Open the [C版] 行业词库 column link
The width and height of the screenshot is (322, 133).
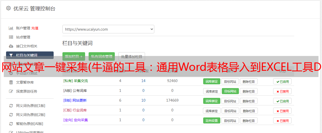pos(75,110)
